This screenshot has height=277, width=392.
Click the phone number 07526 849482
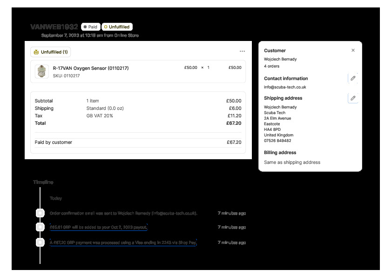[x=277, y=141]
